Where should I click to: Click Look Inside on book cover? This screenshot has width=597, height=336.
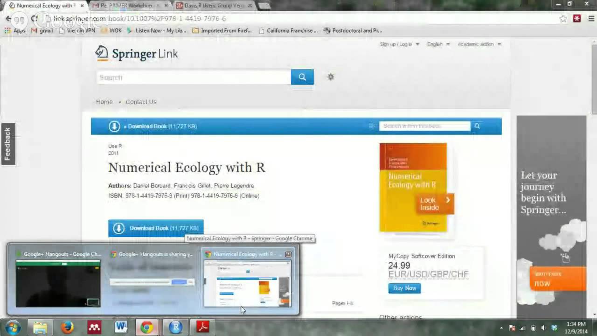pos(434,204)
